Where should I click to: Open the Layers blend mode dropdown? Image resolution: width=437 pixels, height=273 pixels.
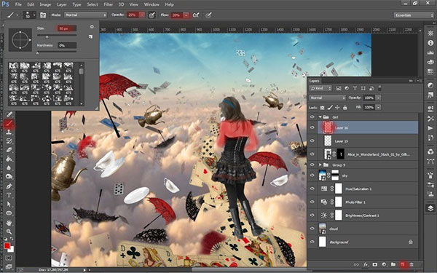point(328,98)
